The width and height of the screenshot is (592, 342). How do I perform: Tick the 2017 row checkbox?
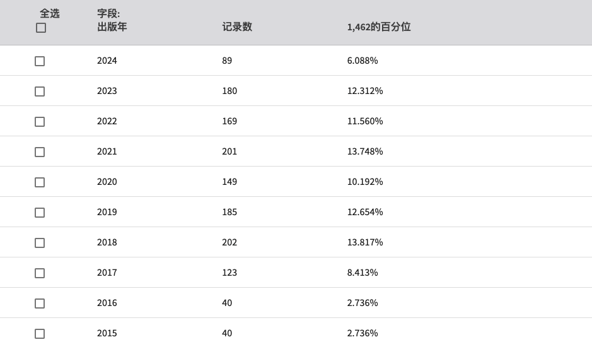coord(40,273)
